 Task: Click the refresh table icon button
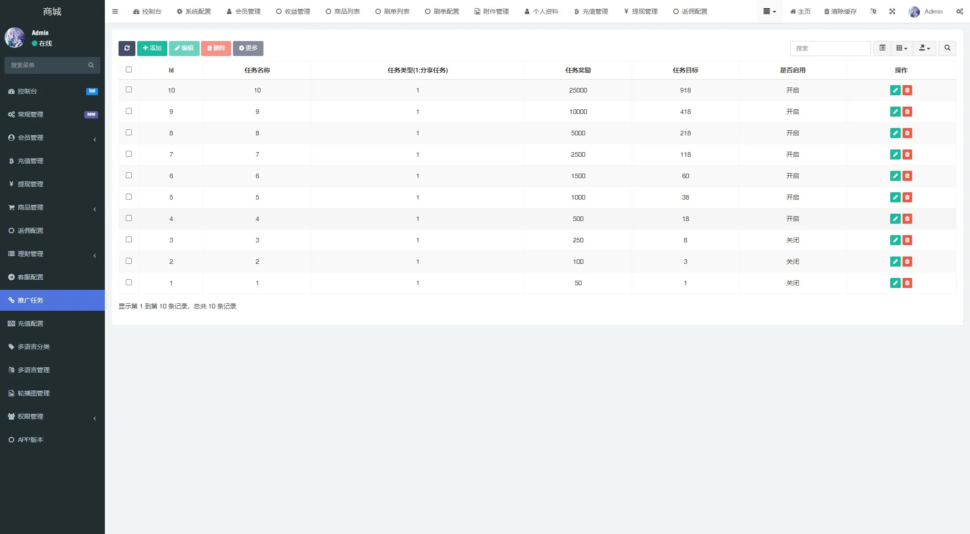[x=127, y=48]
